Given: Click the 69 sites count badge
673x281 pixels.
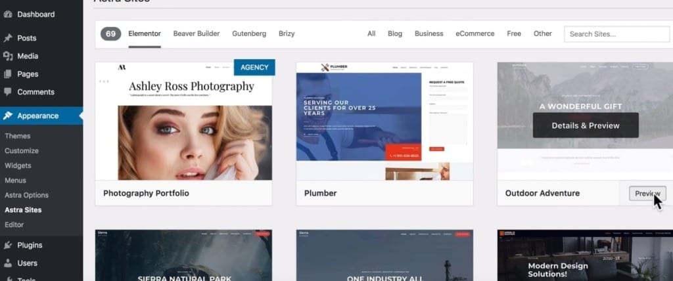Looking at the screenshot, I should (110, 34).
